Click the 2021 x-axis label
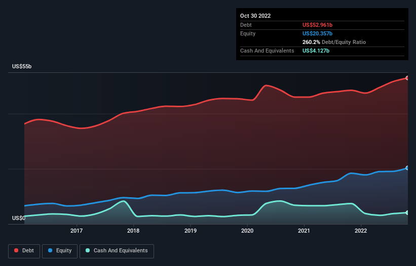This screenshot has width=416, height=266. [x=304, y=231]
